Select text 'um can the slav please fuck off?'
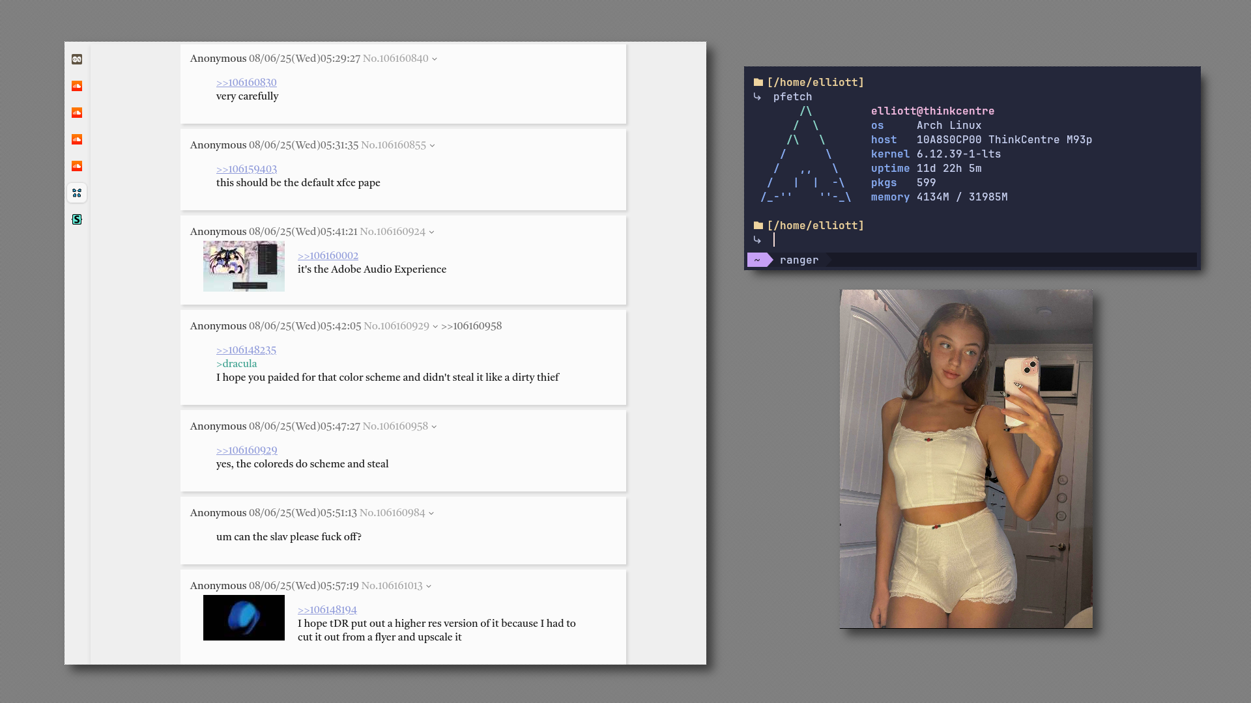 click(289, 536)
